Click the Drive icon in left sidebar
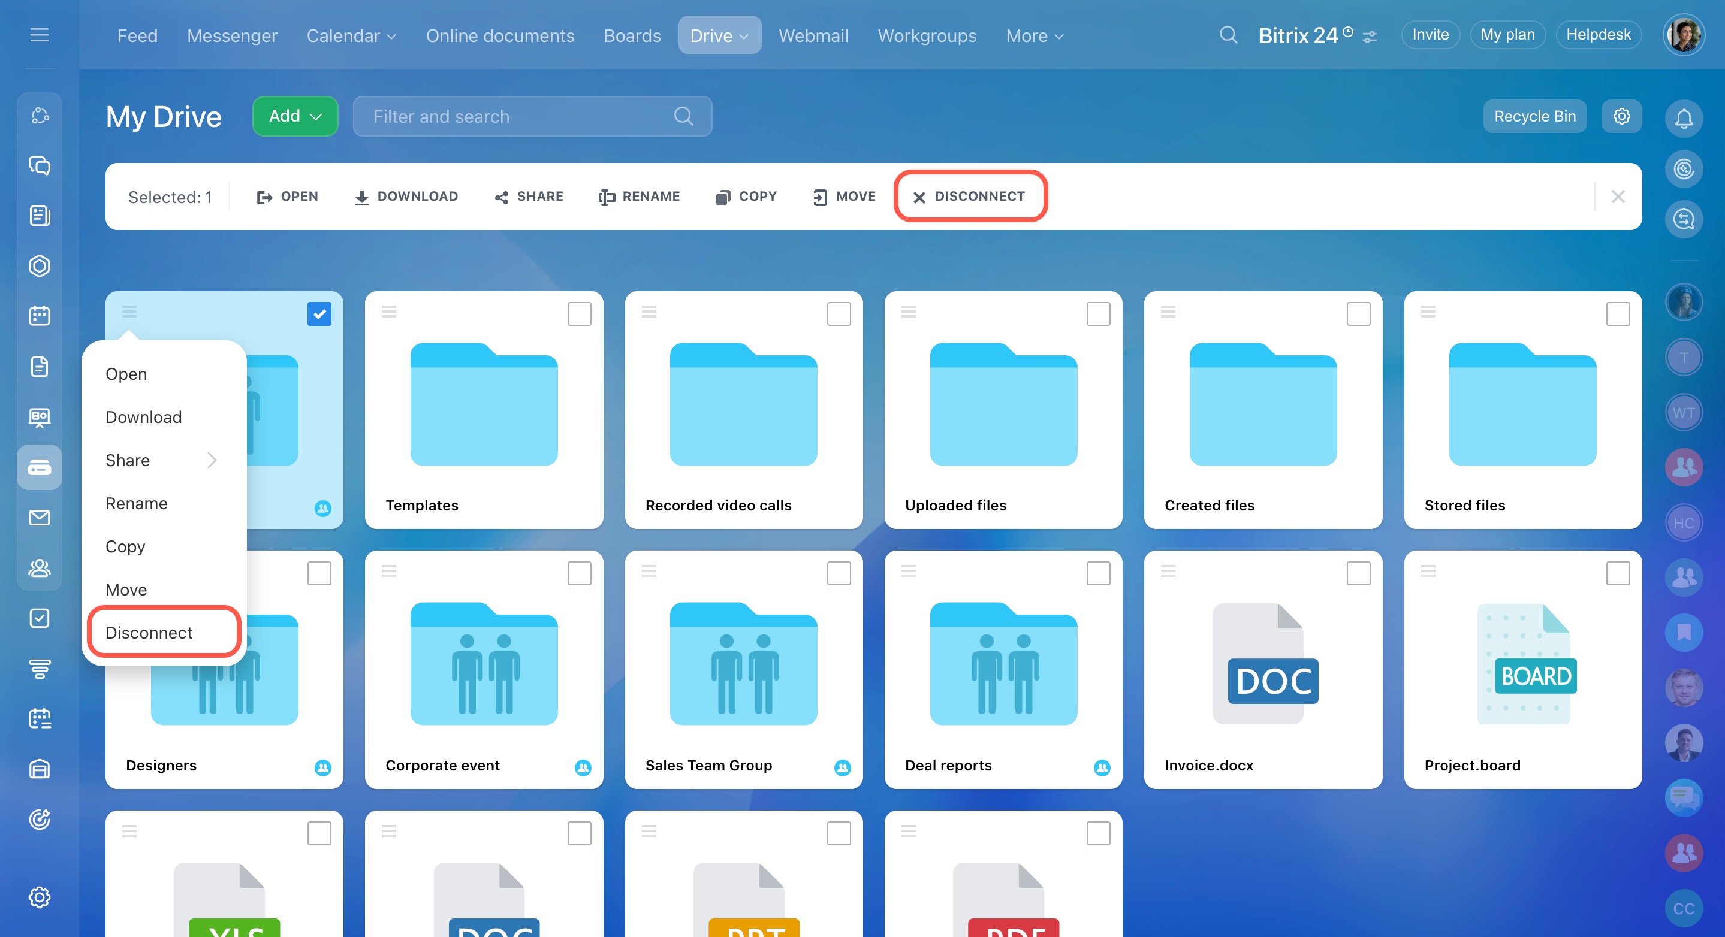 click(x=40, y=468)
